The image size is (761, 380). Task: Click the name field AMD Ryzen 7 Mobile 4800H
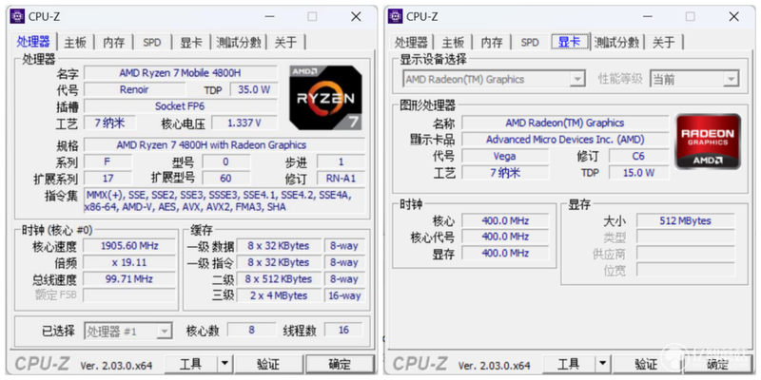181,73
